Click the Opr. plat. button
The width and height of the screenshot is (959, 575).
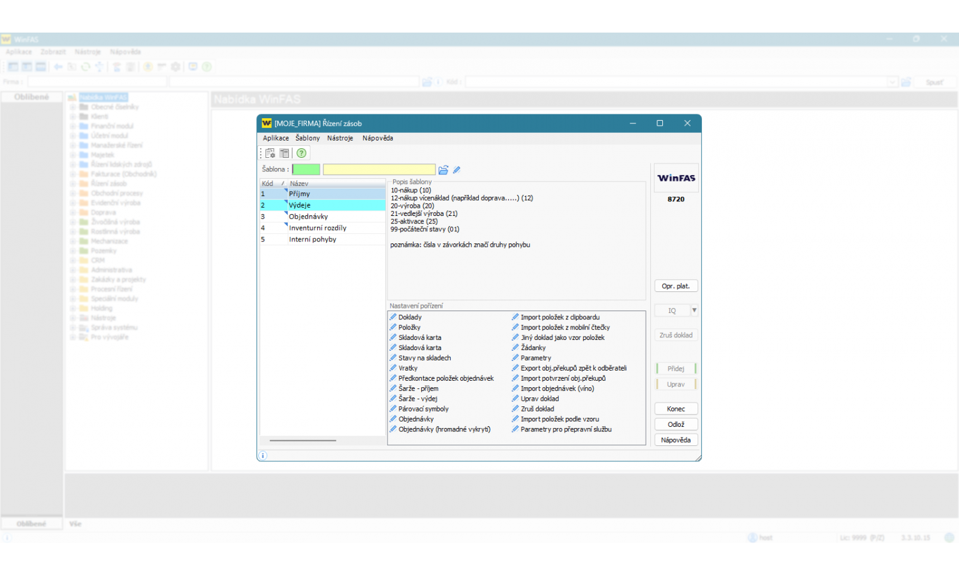[676, 286]
